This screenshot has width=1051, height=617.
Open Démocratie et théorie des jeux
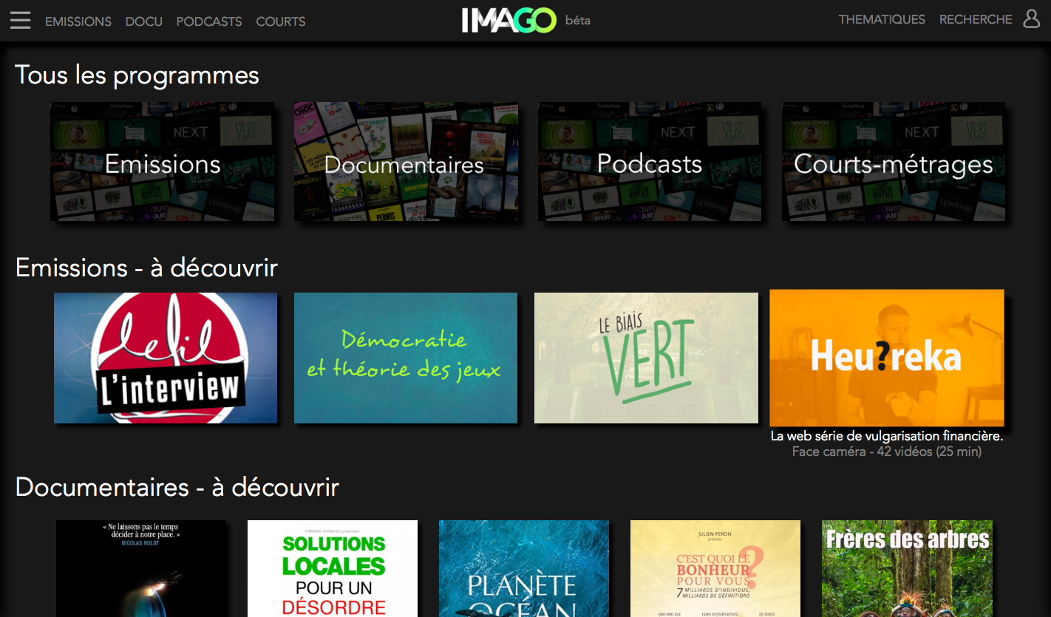click(x=406, y=358)
